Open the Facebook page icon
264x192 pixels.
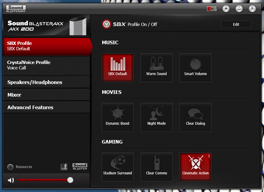(64, 167)
